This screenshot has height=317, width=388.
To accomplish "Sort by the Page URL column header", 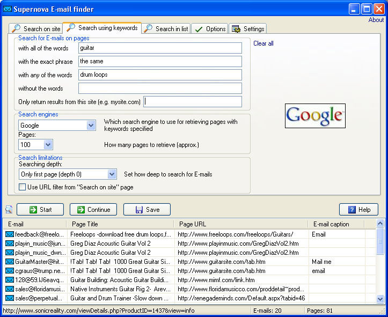I will click(241, 224).
